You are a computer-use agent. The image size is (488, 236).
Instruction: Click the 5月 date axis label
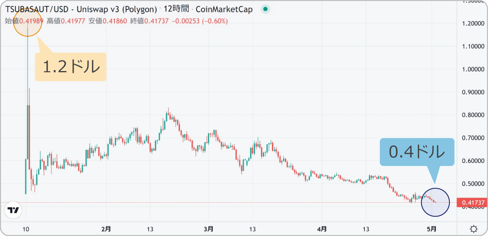point(432,228)
